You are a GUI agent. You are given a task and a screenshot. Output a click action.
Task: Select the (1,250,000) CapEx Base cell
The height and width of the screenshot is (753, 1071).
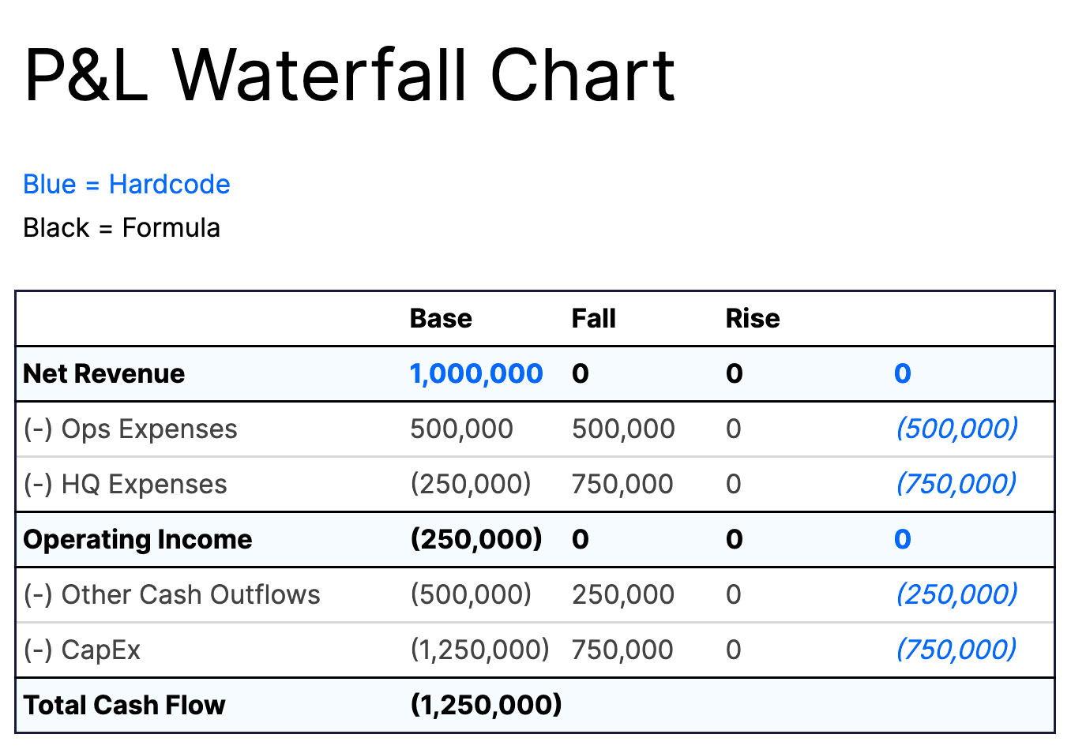479,650
